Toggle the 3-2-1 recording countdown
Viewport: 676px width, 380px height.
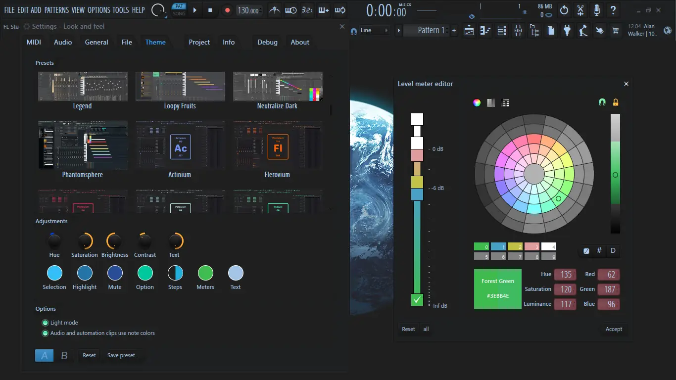307,10
